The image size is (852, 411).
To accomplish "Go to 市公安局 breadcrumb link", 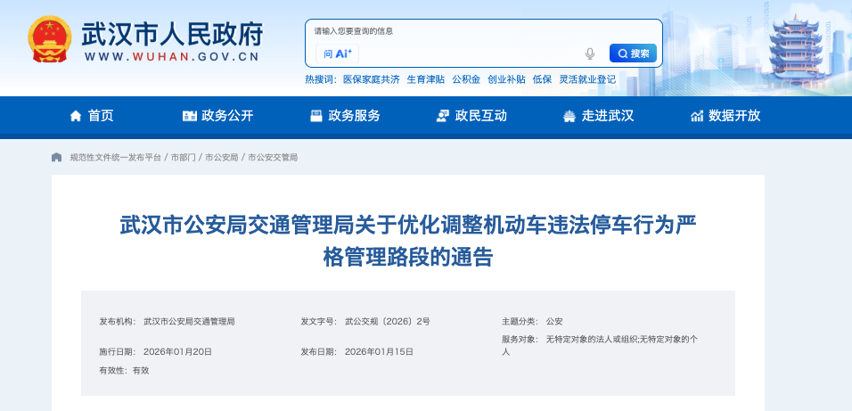I will pyautogui.click(x=222, y=157).
